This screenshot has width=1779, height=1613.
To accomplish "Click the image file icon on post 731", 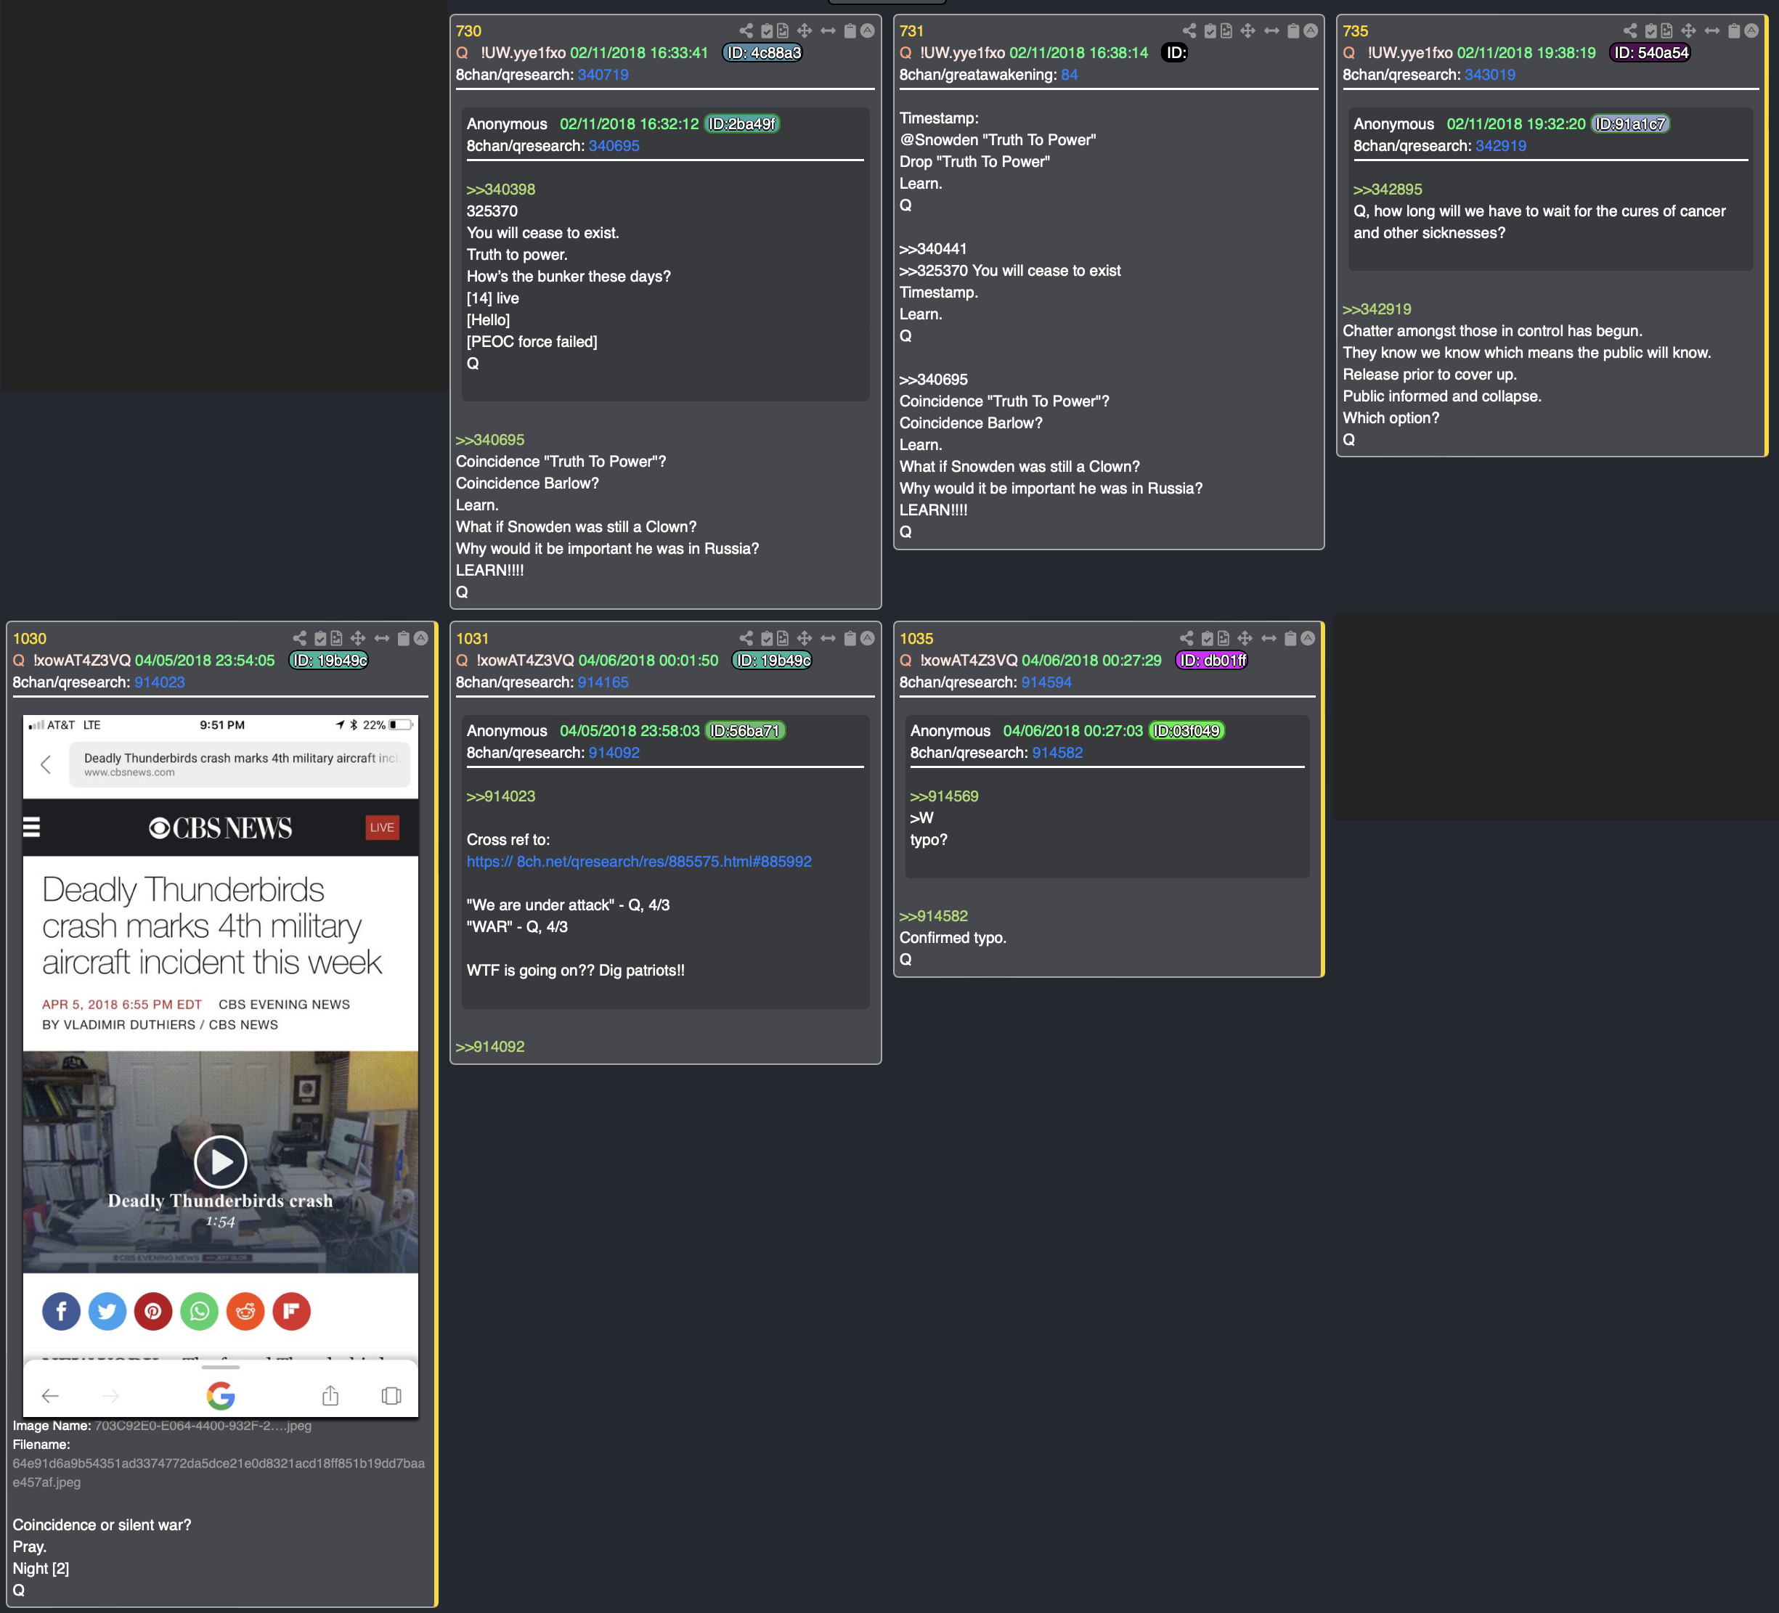I will pyautogui.click(x=1226, y=31).
